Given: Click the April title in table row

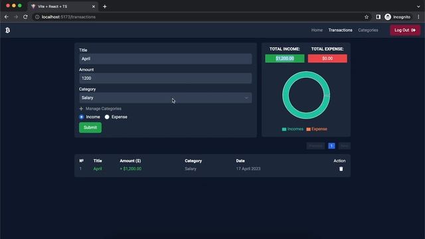Looking at the screenshot, I should pos(98,169).
